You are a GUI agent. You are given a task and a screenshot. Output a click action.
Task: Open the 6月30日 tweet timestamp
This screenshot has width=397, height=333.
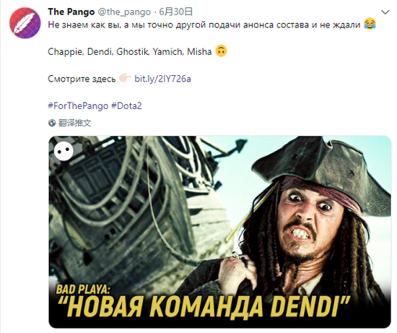pyautogui.click(x=175, y=12)
